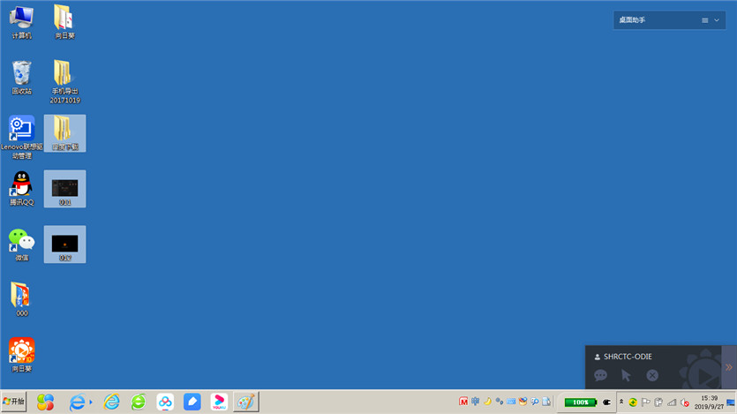Image resolution: width=737 pixels, height=414 pixels.
Task: Click the circled X disconnect icon
Action: [x=652, y=375]
